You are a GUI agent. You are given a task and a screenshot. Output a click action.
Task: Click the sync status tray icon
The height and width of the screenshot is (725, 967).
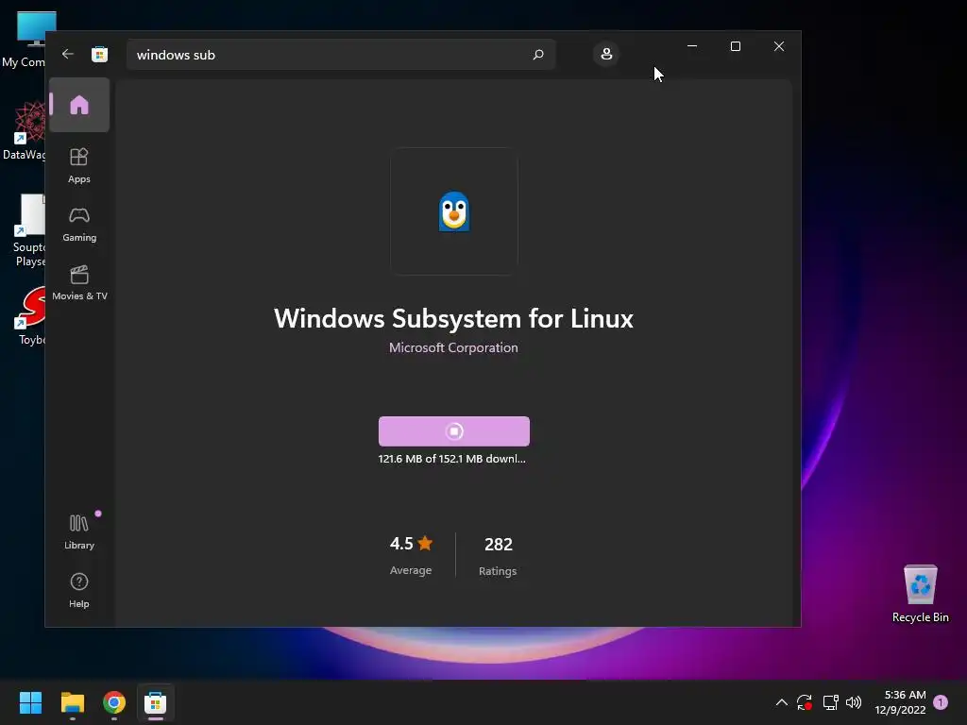805,702
